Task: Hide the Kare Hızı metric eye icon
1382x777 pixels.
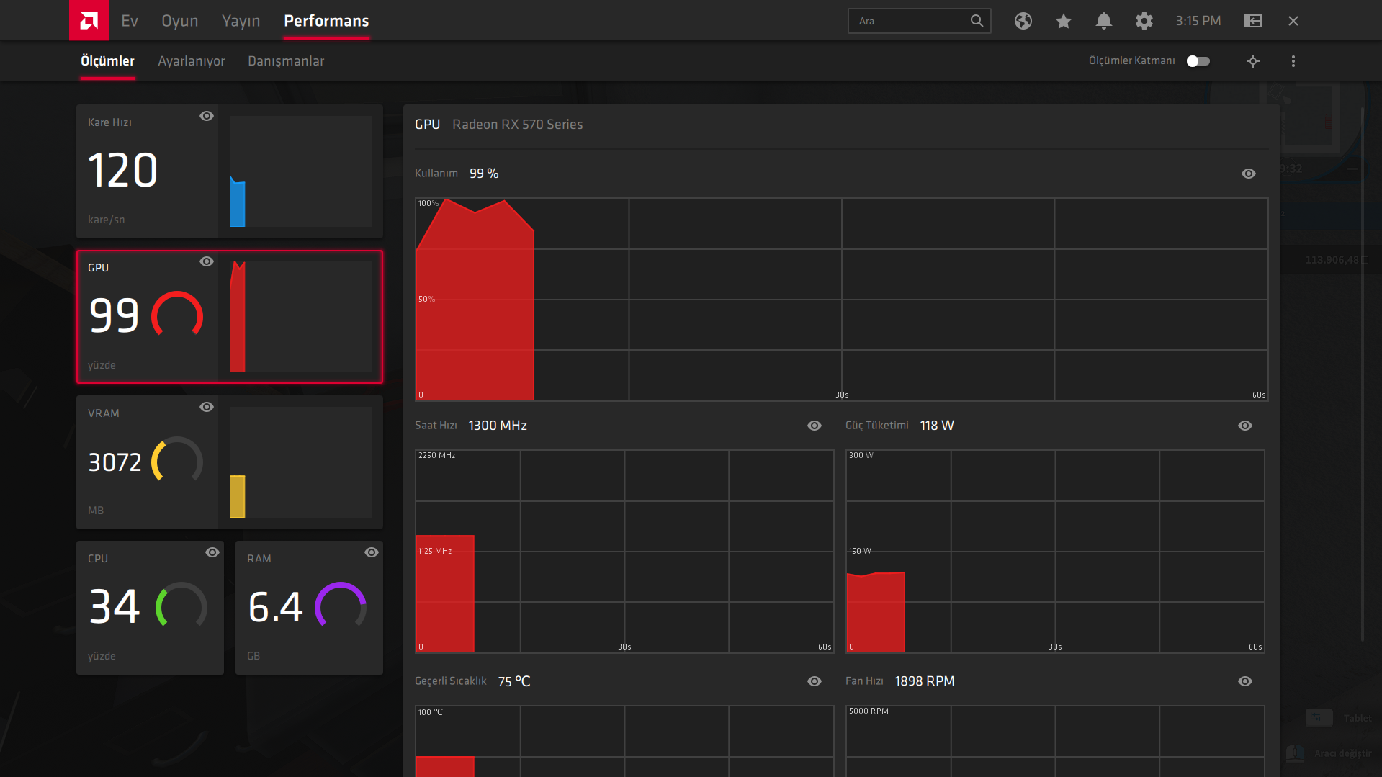Action: (207, 116)
